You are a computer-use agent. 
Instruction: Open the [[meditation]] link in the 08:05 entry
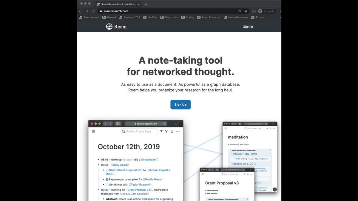point(150,160)
